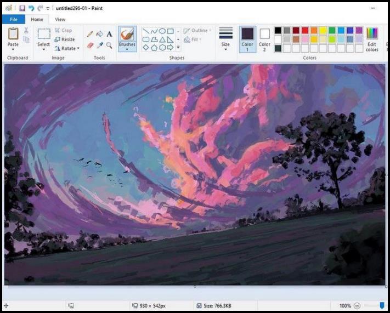Click the zoom out minus button
Screen dimensions: 390x313
pyautogui.click(x=357, y=305)
